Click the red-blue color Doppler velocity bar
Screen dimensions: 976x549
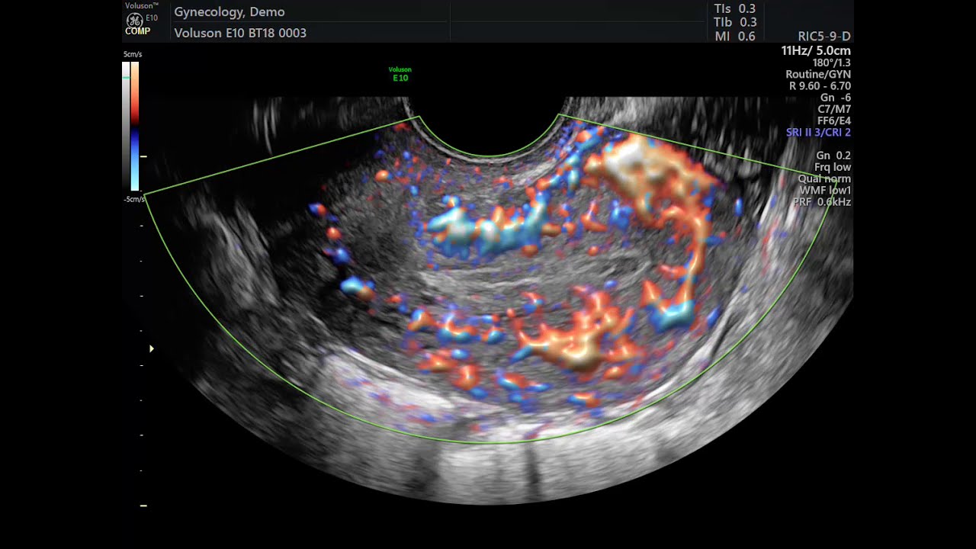tap(135, 126)
